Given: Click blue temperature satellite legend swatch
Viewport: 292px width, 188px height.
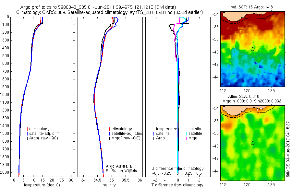Looking at the screenshot, I should pyautogui.click(x=154, y=134).
